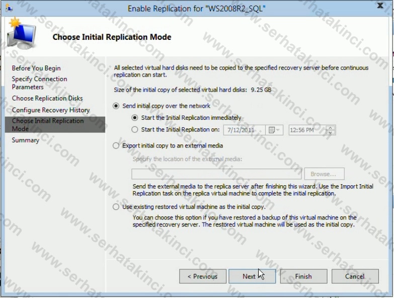Click the 'Specify the location of the external media' label
Screen dimensions: 394x298
(x=187, y=159)
